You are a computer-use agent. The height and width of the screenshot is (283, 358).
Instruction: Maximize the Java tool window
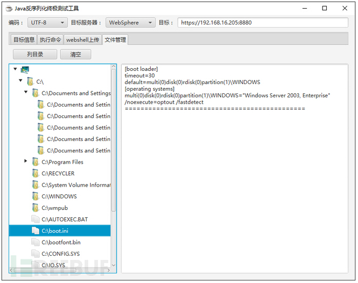(x=324, y=8)
